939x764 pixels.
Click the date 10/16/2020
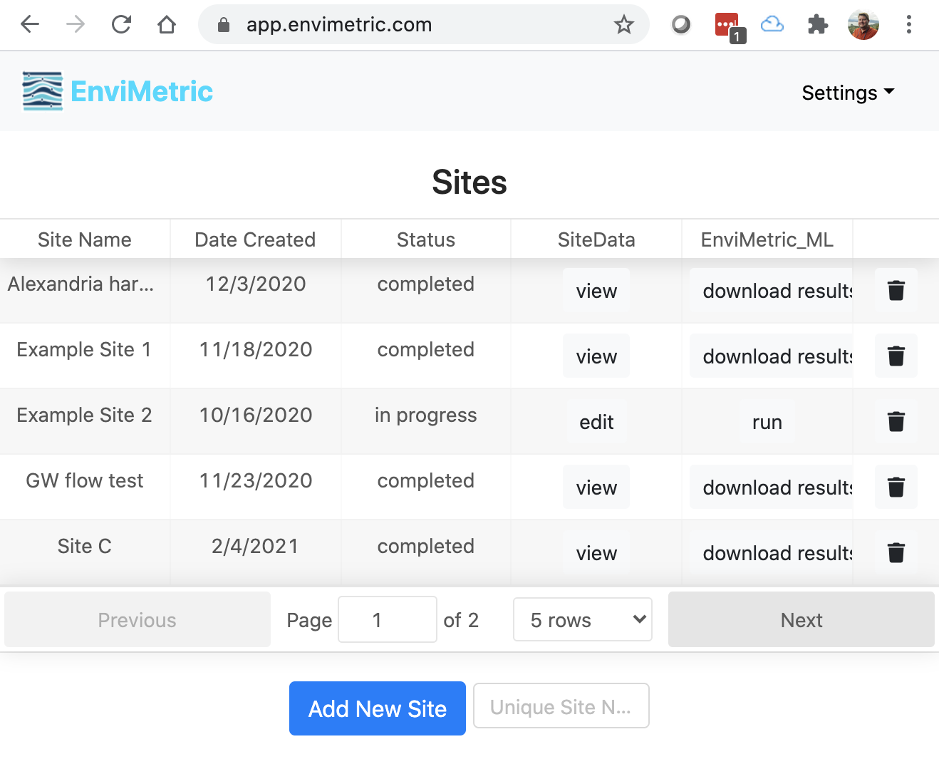click(x=256, y=415)
